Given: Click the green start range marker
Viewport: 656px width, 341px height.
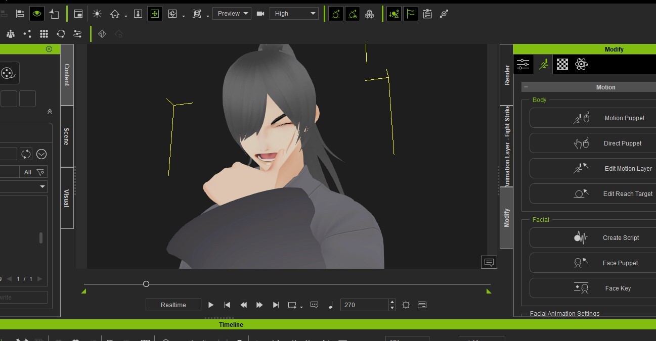Looking at the screenshot, I should [84, 291].
